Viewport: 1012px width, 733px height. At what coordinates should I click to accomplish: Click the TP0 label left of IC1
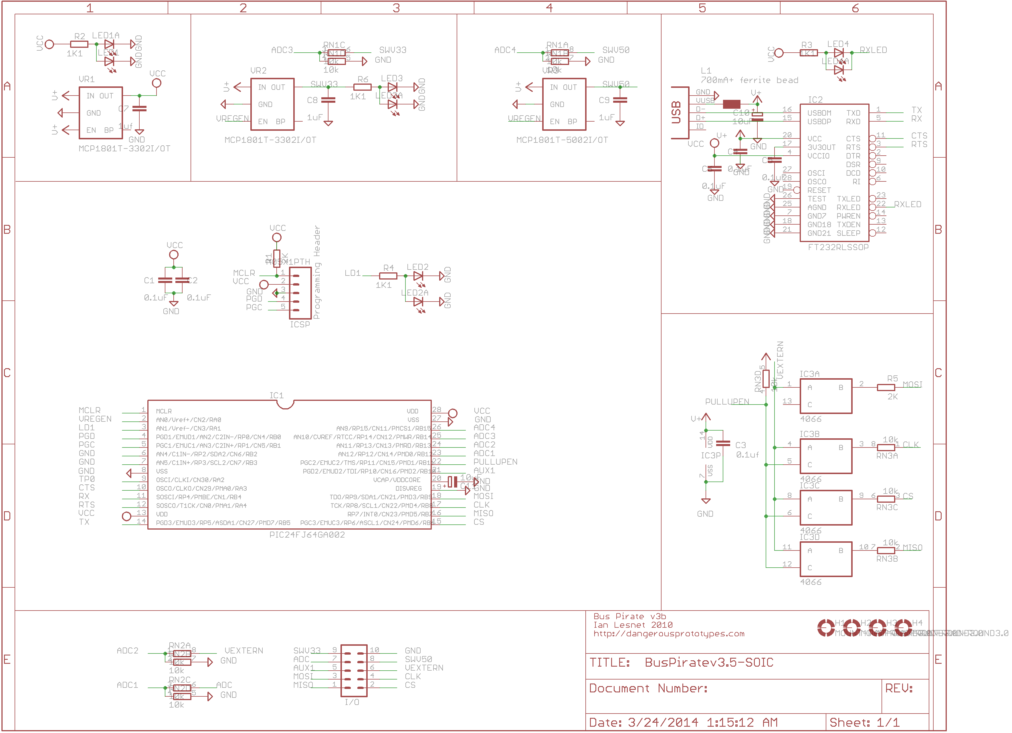[x=87, y=479]
